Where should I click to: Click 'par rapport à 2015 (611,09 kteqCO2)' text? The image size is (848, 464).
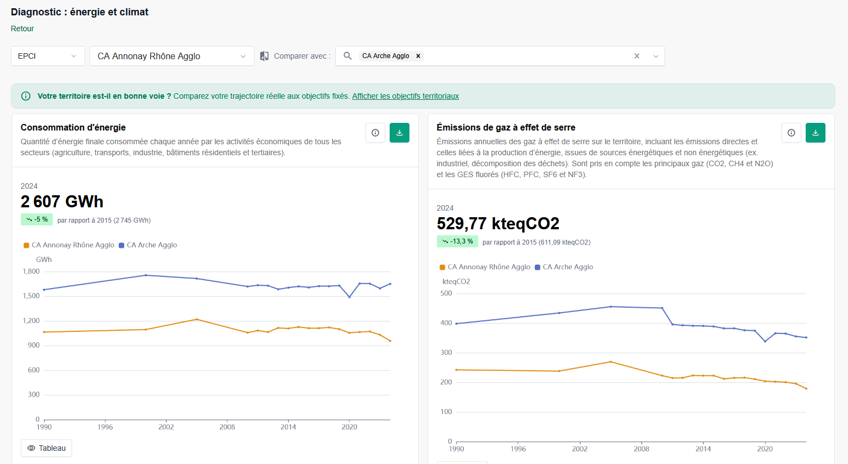click(536, 242)
